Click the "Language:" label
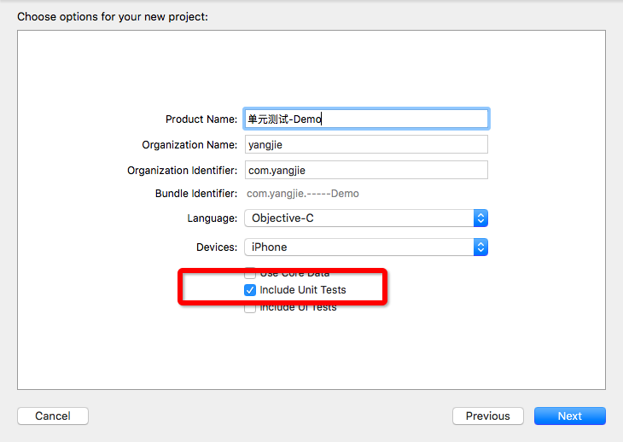 (213, 218)
